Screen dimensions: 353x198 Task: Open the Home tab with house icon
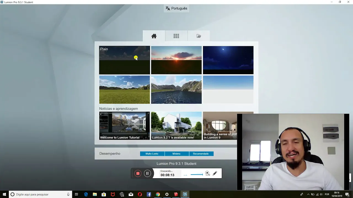coord(154,36)
